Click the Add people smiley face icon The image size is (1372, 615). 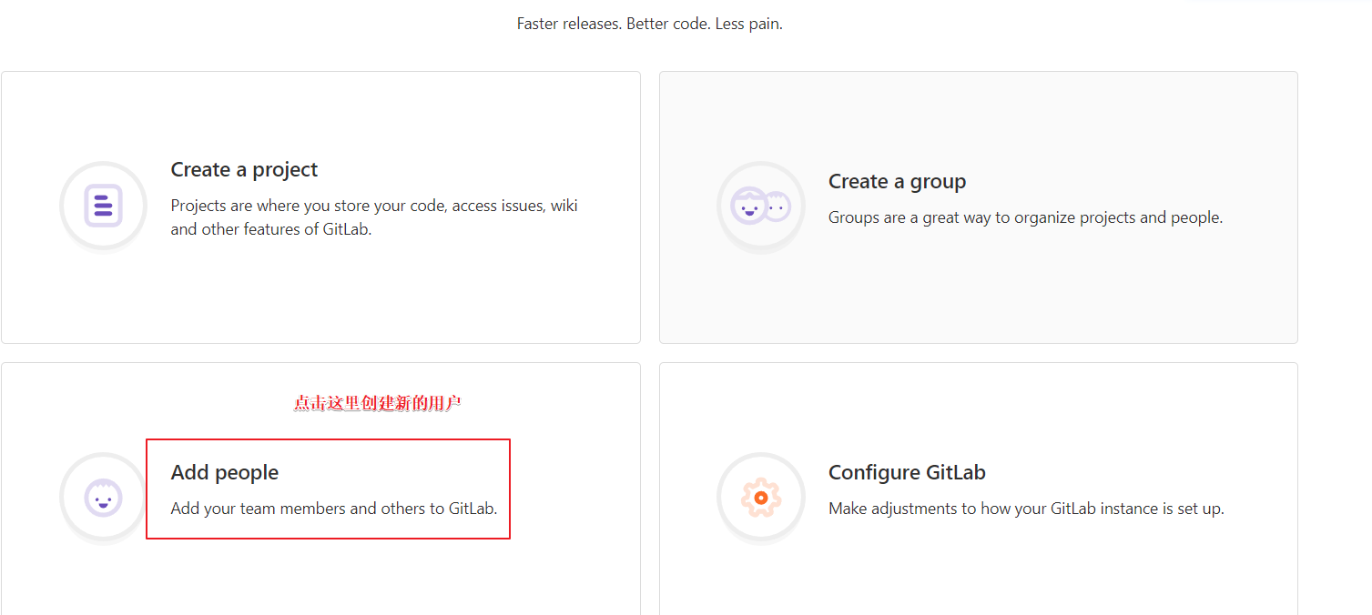pyautogui.click(x=103, y=498)
